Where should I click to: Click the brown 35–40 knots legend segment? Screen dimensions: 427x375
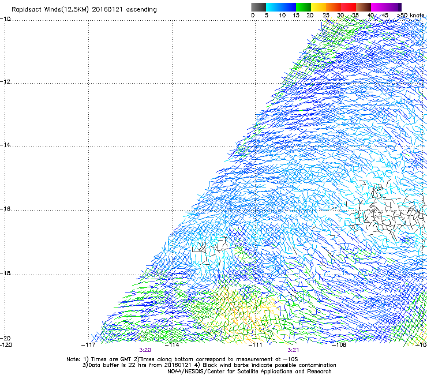point(364,7)
